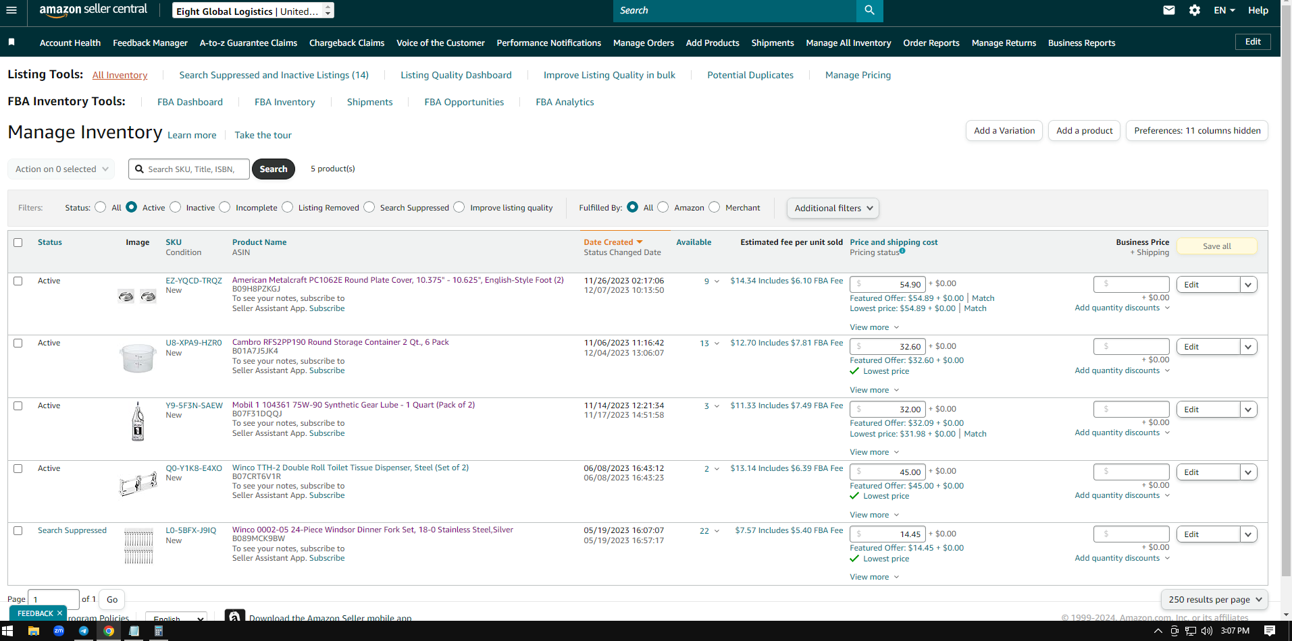Select the Inactive status radio button
The width and height of the screenshot is (1292, 641).
[176, 207]
